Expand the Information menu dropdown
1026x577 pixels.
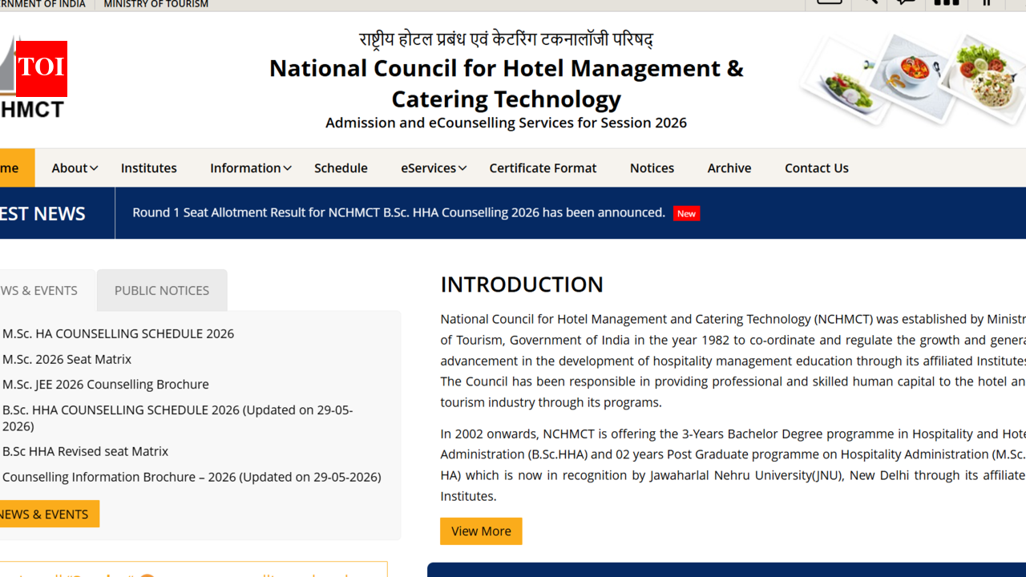point(250,167)
